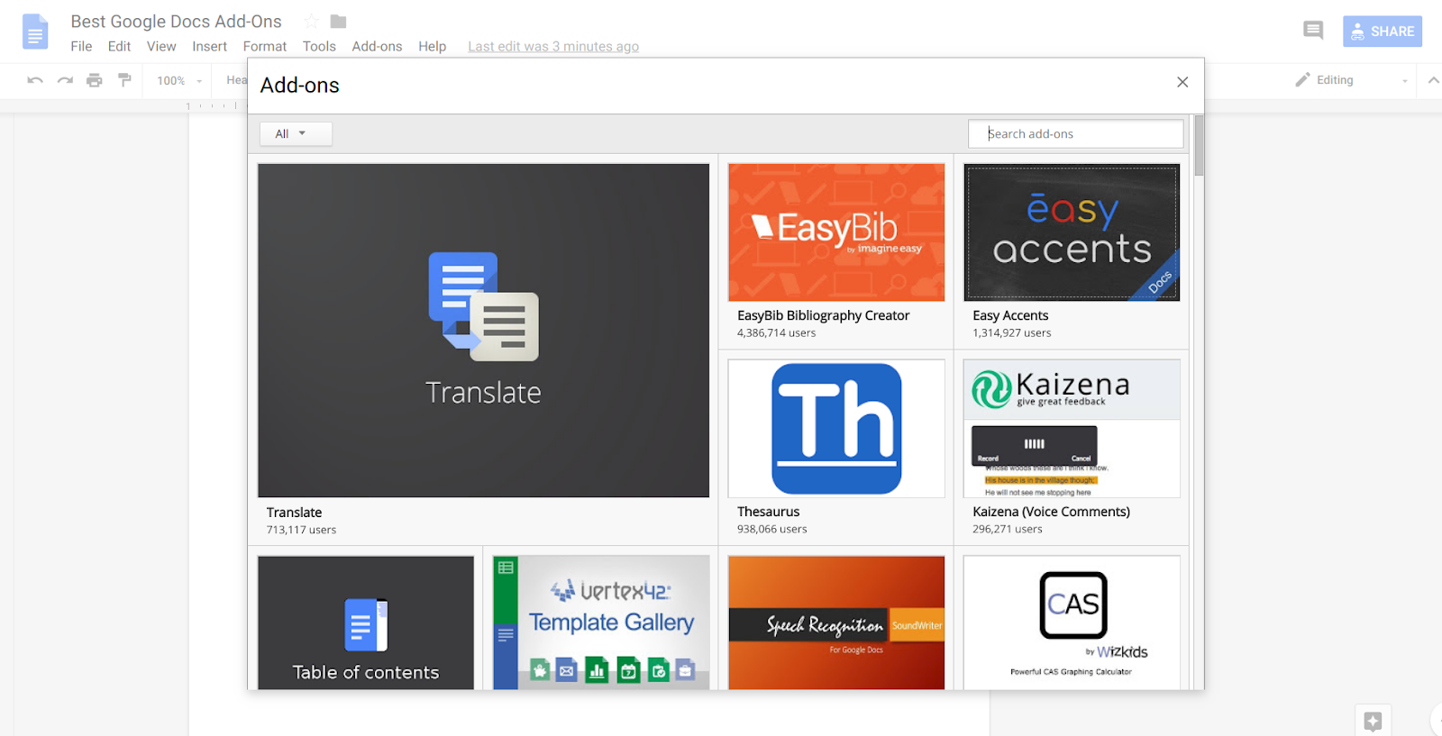Click the 4,386,714 users text

pos(776,333)
